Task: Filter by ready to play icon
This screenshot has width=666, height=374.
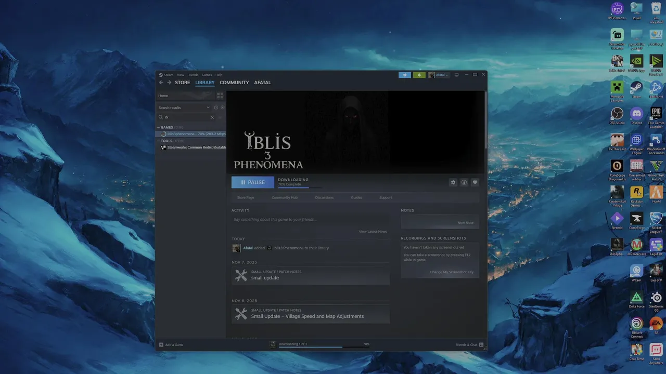Action: (x=223, y=108)
